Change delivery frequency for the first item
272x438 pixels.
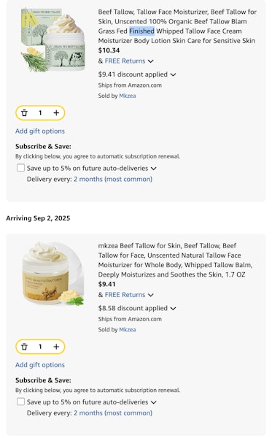[x=113, y=179]
